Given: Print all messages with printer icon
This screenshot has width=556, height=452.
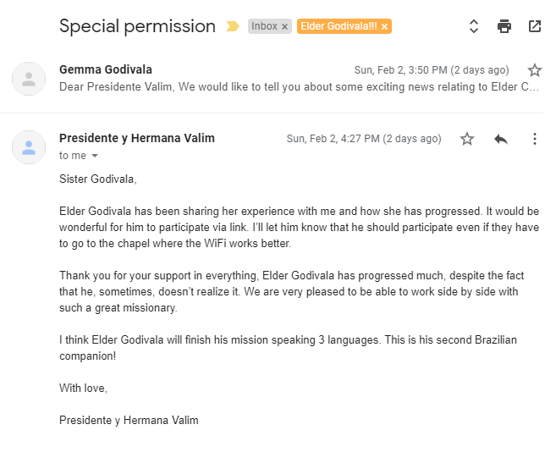Looking at the screenshot, I should pos(504,26).
